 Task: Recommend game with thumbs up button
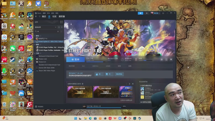[x=99, y=74]
